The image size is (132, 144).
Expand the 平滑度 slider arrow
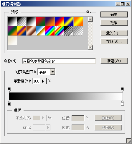pyautogui.click(x=43, y=81)
